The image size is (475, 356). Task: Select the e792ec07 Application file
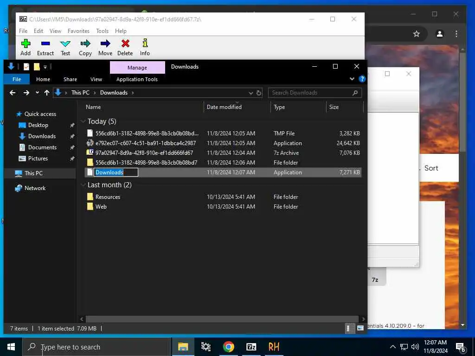pyautogui.click(x=223, y=143)
